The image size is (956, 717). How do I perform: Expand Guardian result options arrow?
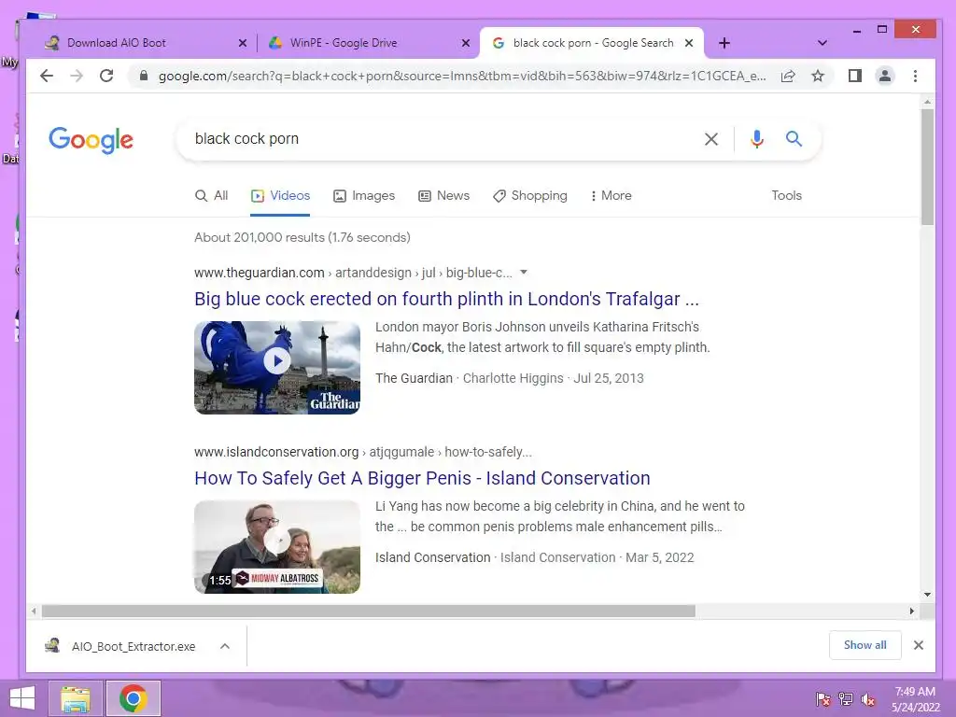coord(524,272)
